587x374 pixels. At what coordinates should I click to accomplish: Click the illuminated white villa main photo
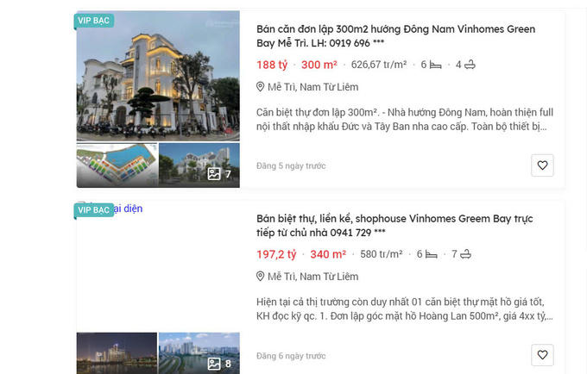[x=158, y=76]
